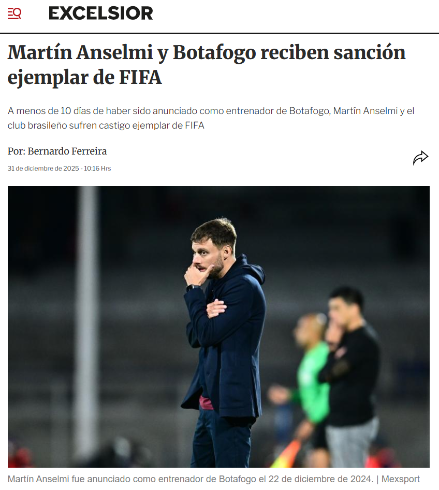Click the white goalpost in the photo

pyautogui.click(x=87, y=322)
